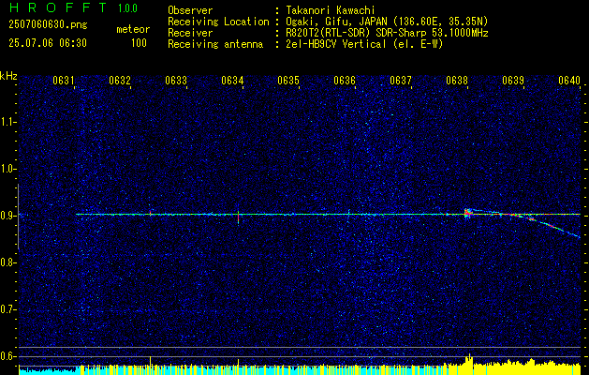589x375 pixels.
Task: Click the 0635 time marker
Action: pyautogui.click(x=288, y=80)
